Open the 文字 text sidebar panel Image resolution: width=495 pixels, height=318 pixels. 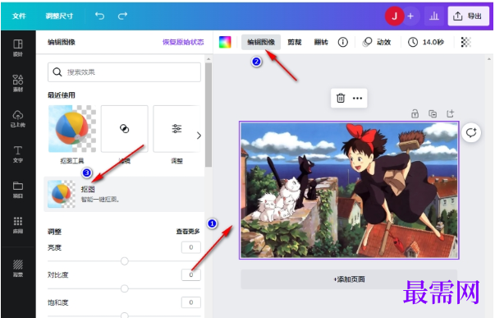click(18, 154)
